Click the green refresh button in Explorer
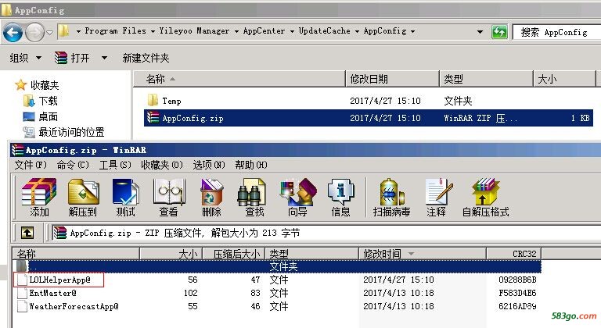The height and width of the screenshot is (328, 601). pos(499,32)
